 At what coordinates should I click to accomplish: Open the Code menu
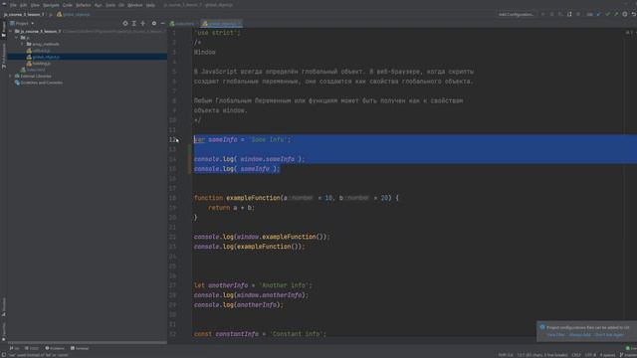tap(68, 5)
